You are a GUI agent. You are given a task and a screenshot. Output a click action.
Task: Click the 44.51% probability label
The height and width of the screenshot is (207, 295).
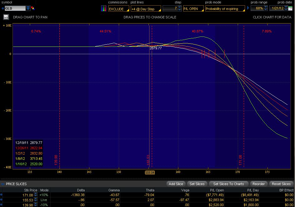click(x=106, y=31)
